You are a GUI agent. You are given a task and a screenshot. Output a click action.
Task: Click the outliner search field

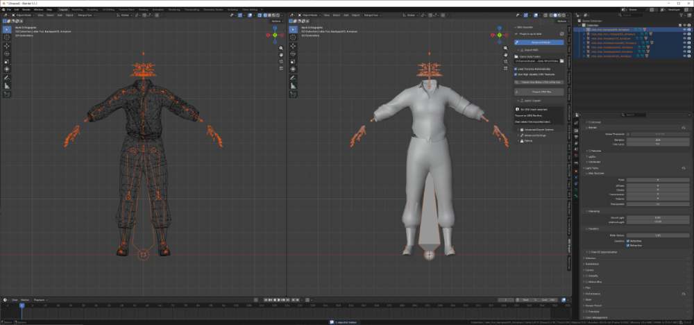(630, 15)
